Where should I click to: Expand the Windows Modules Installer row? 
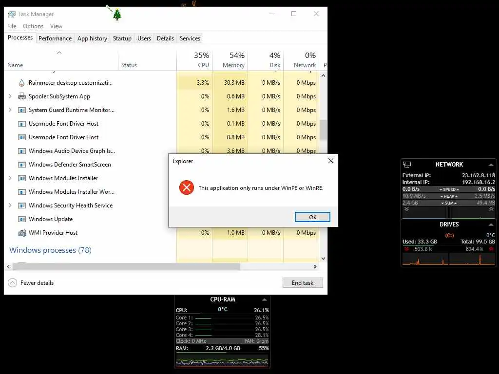pyautogui.click(x=10, y=178)
